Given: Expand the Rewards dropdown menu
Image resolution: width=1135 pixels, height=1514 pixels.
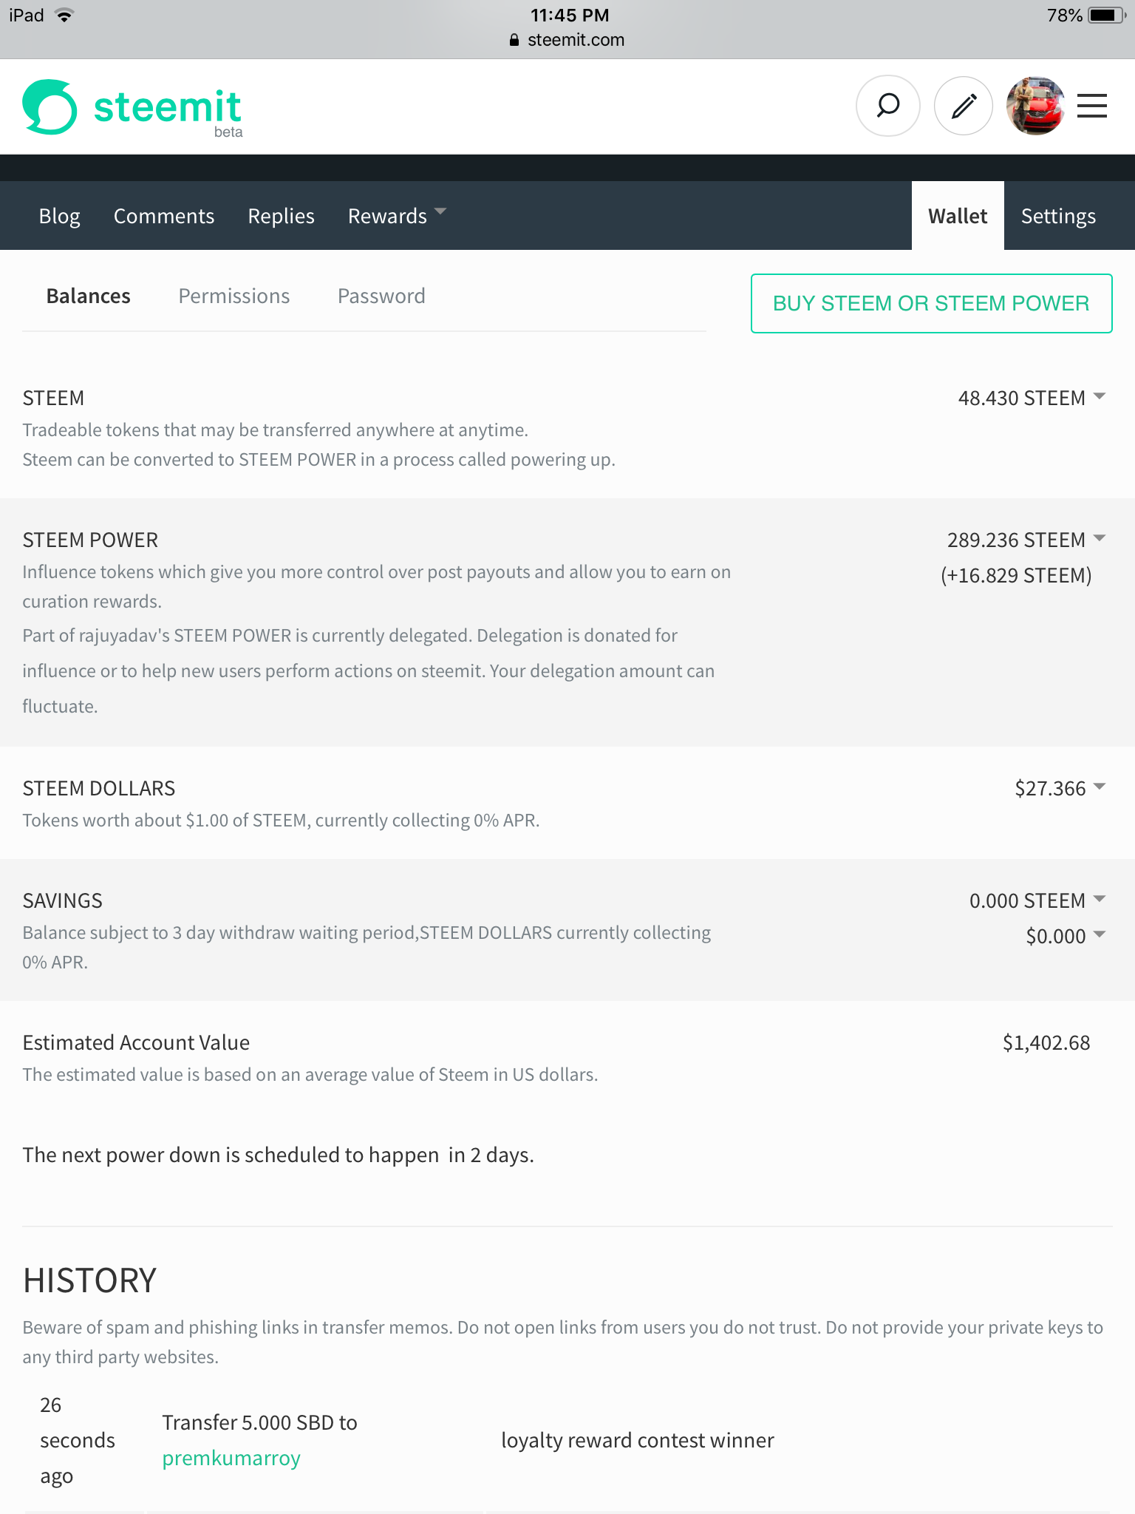Looking at the screenshot, I should (398, 216).
